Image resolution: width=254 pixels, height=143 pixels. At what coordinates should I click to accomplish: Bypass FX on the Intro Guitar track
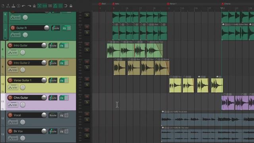tap(66, 46)
